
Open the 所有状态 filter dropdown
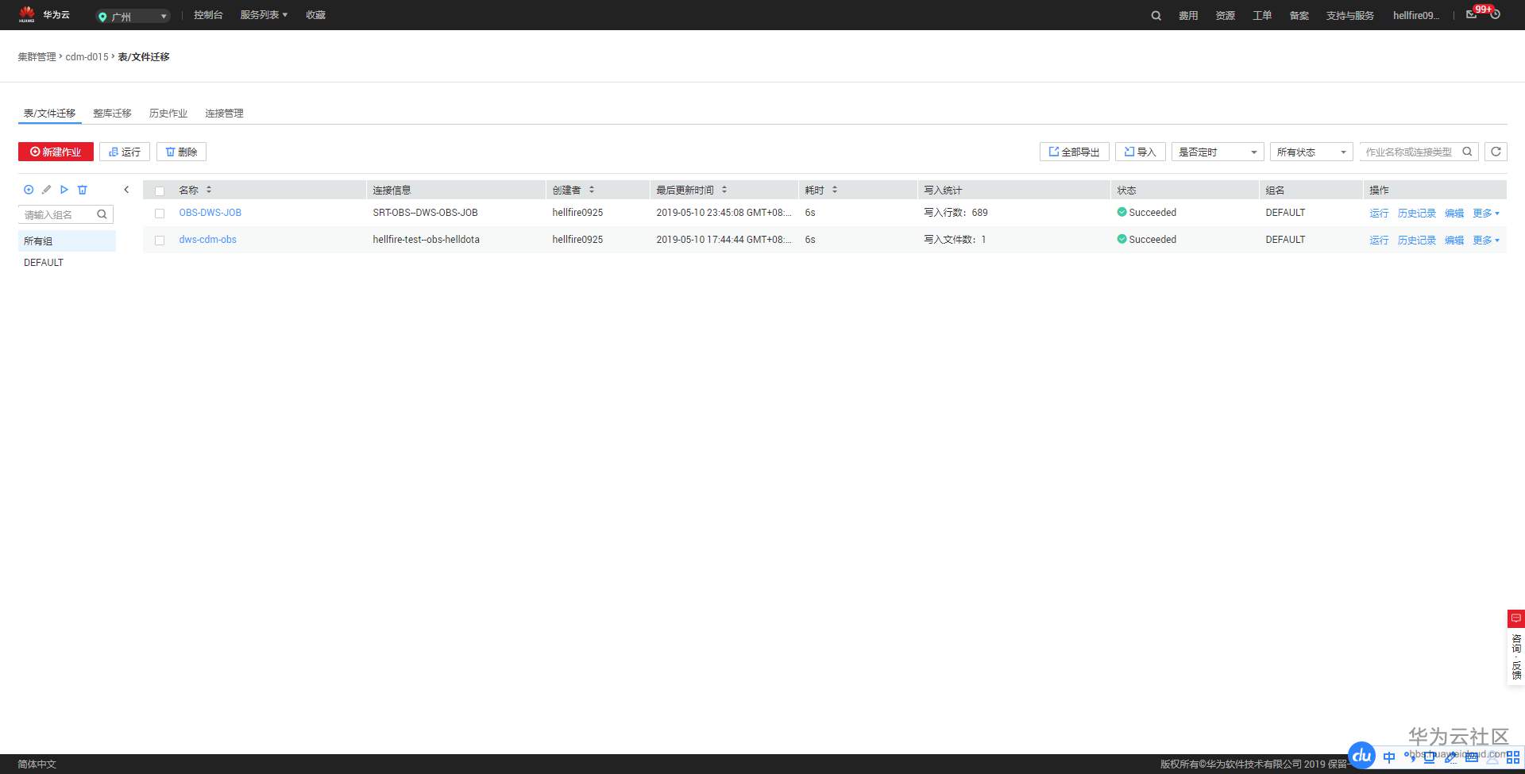[1311, 152]
